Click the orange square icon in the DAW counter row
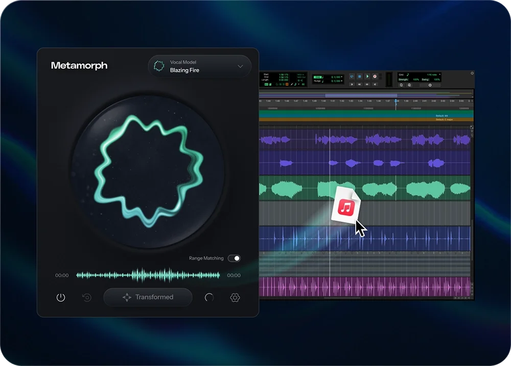This screenshot has width=511, height=366. click(287, 84)
